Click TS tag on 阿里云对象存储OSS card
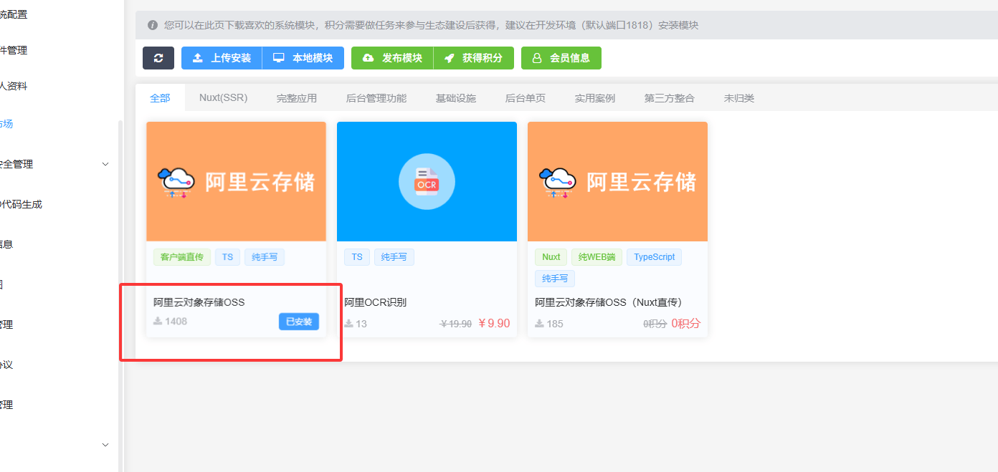The width and height of the screenshot is (998, 472). (227, 257)
